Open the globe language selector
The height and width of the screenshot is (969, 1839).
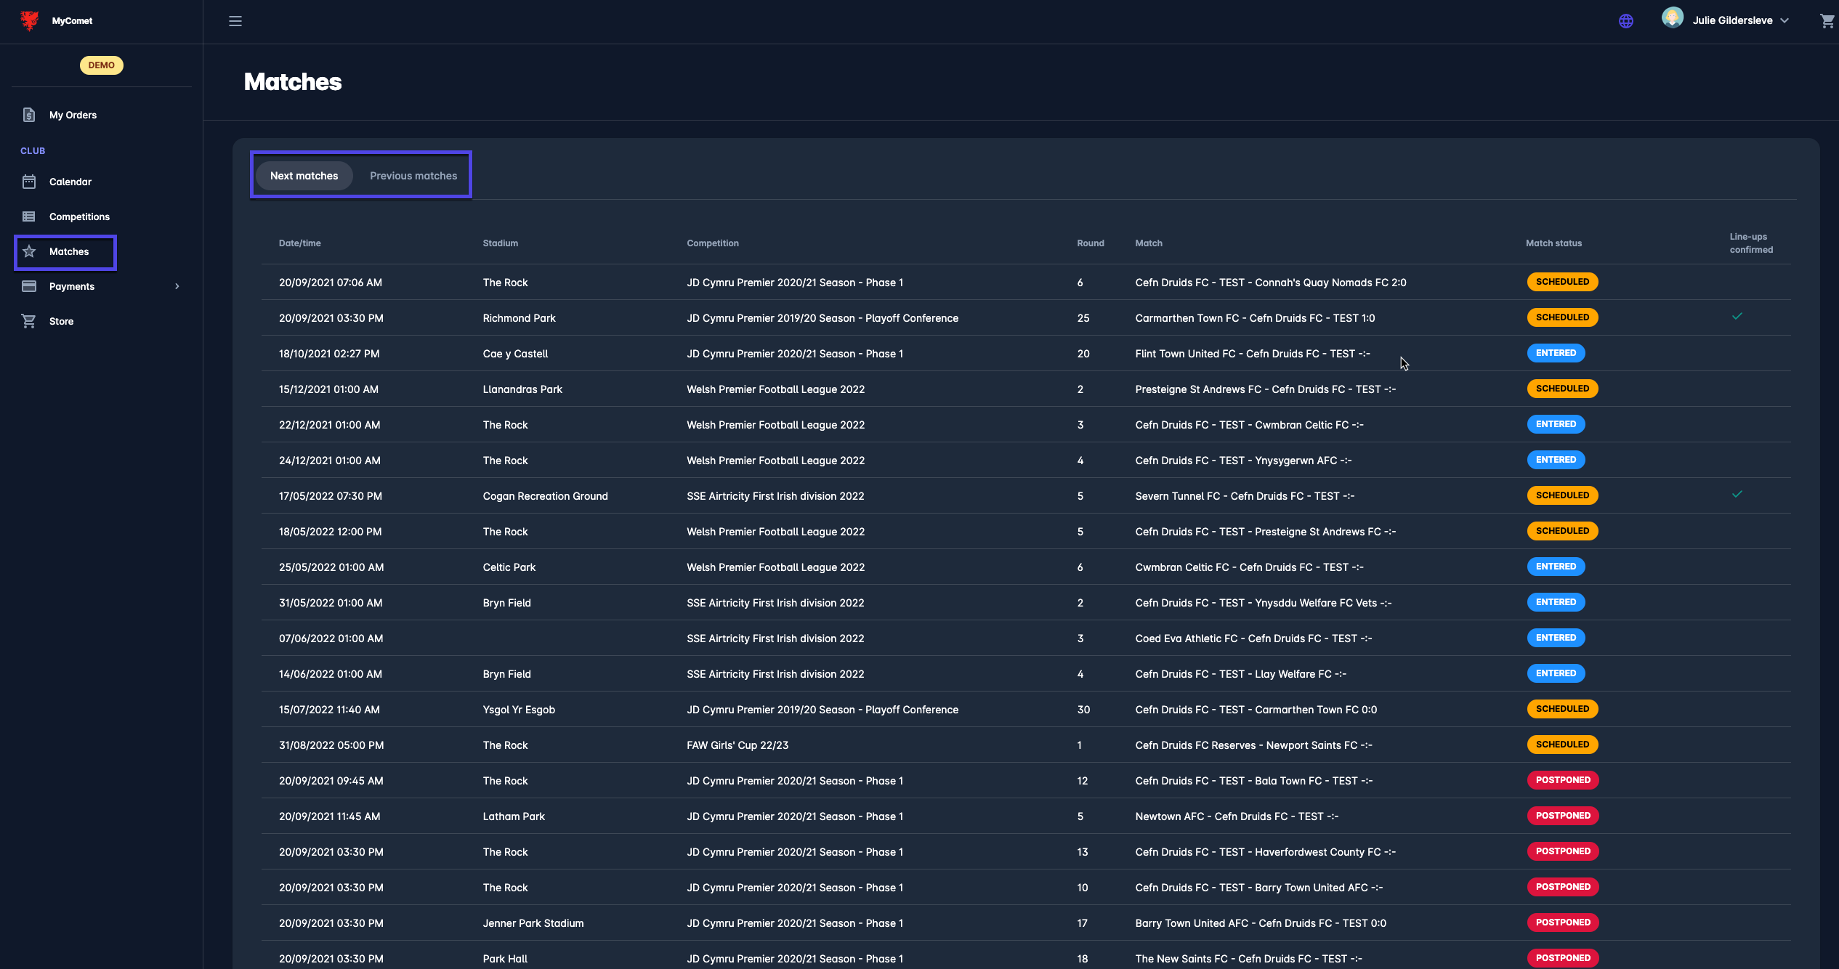tap(1626, 21)
